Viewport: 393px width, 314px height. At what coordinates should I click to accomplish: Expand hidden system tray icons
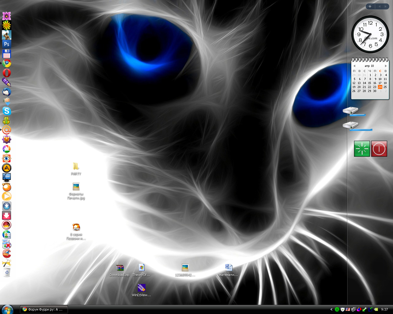[x=331, y=309]
